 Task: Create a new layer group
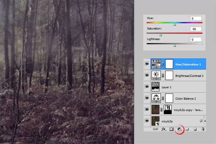tap(187, 129)
